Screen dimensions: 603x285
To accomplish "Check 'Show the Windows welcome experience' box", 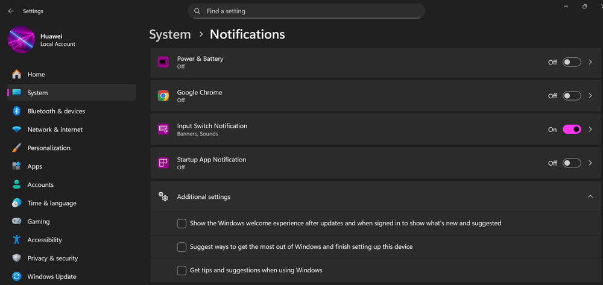I will 182,224.
